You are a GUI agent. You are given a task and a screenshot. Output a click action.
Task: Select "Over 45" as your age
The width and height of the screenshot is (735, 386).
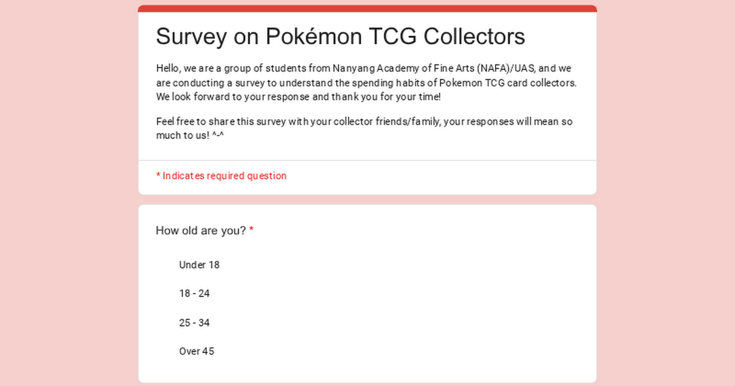197,352
